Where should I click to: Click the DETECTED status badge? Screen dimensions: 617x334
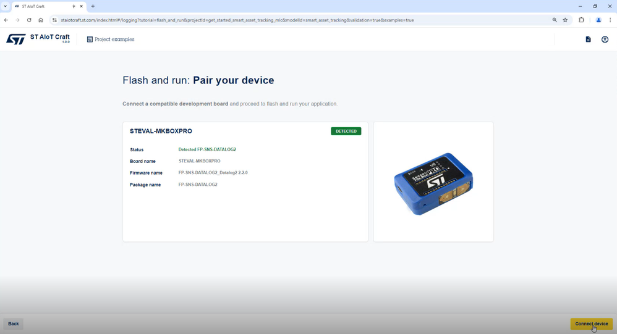pyautogui.click(x=346, y=132)
